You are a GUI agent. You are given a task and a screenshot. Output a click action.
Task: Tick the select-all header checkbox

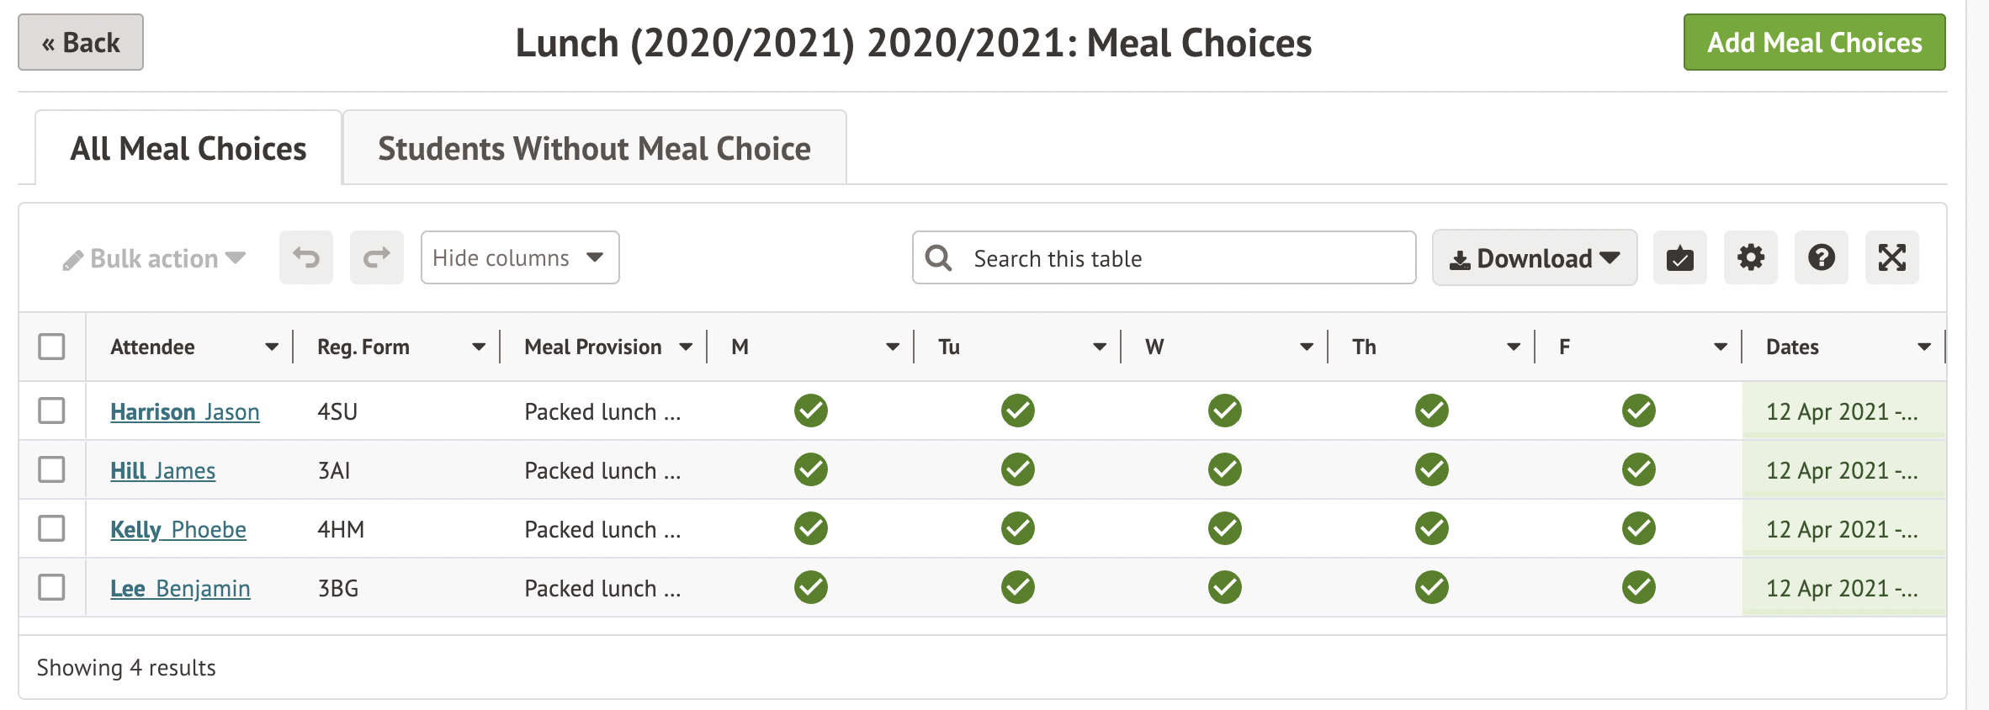[51, 347]
